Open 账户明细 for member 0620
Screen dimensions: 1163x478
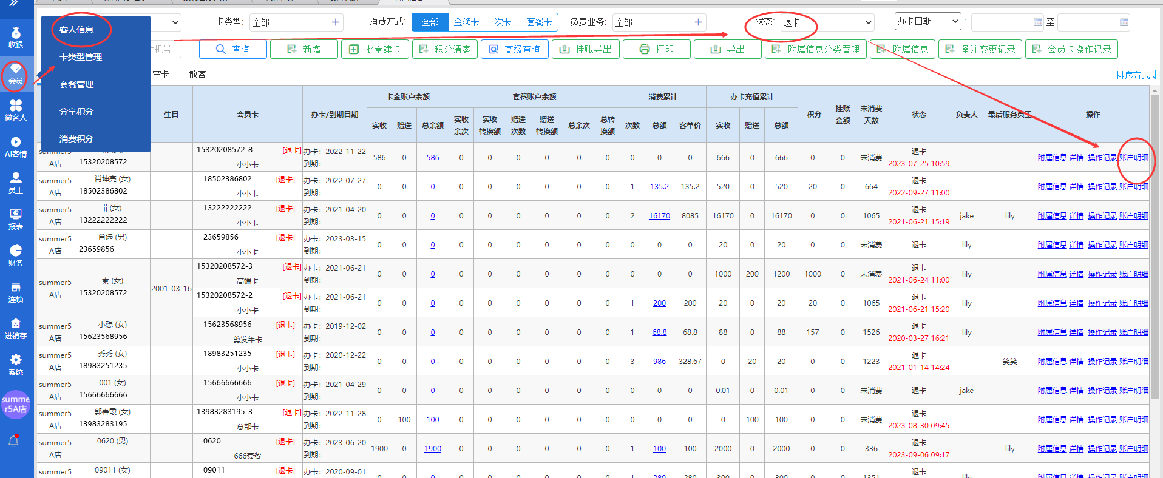(x=1133, y=449)
